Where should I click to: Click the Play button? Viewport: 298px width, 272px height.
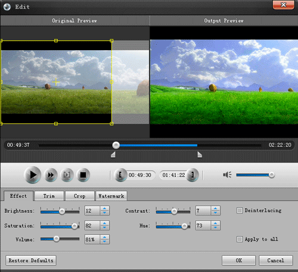[x=33, y=175]
